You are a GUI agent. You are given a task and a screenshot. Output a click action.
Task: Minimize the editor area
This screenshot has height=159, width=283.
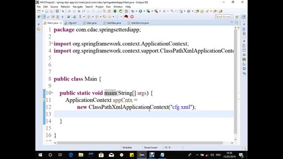[x=232, y=23]
